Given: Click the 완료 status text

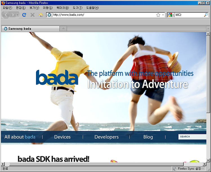Looking at the screenshot, I should 5,169.
